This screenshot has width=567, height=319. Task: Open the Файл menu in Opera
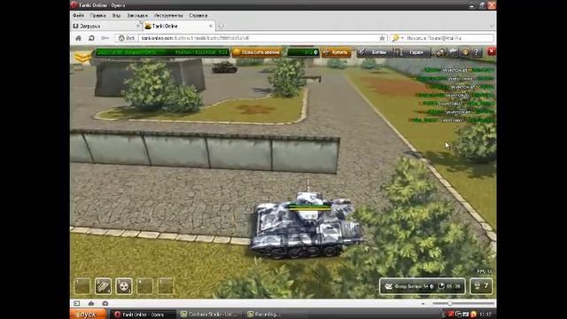click(x=78, y=16)
